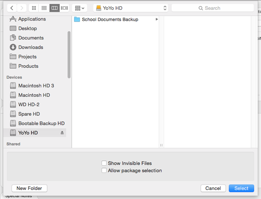Click the Devices section header
Viewport: 261px width, 199px height.
tap(14, 77)
